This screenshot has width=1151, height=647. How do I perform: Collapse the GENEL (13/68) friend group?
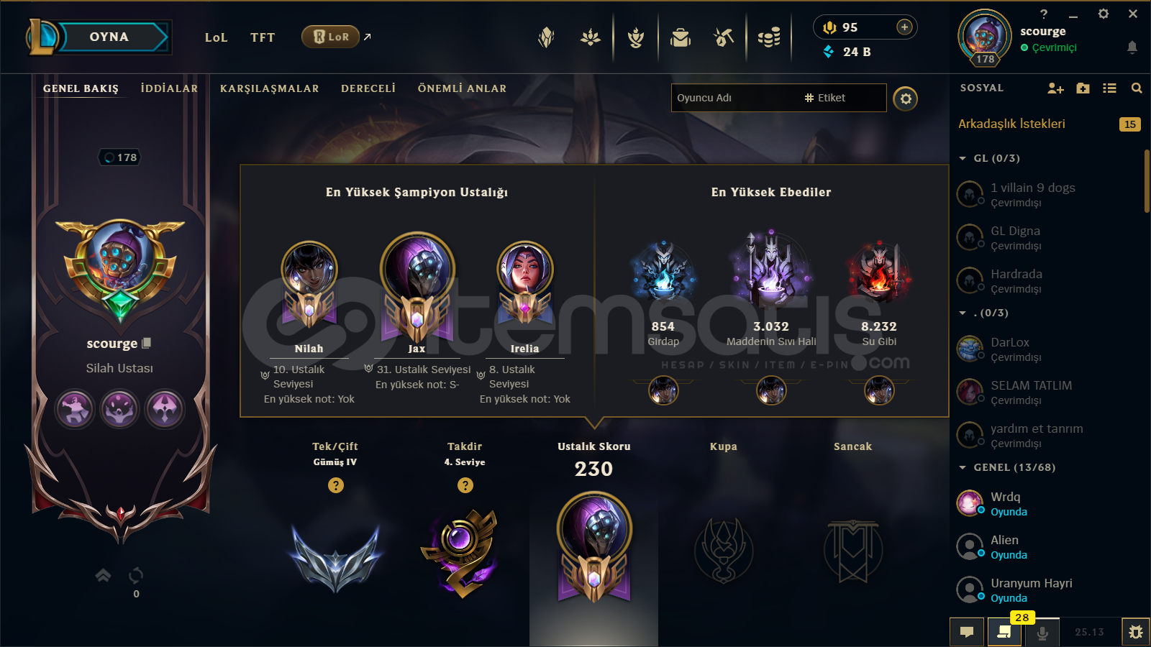pos(963,467)
